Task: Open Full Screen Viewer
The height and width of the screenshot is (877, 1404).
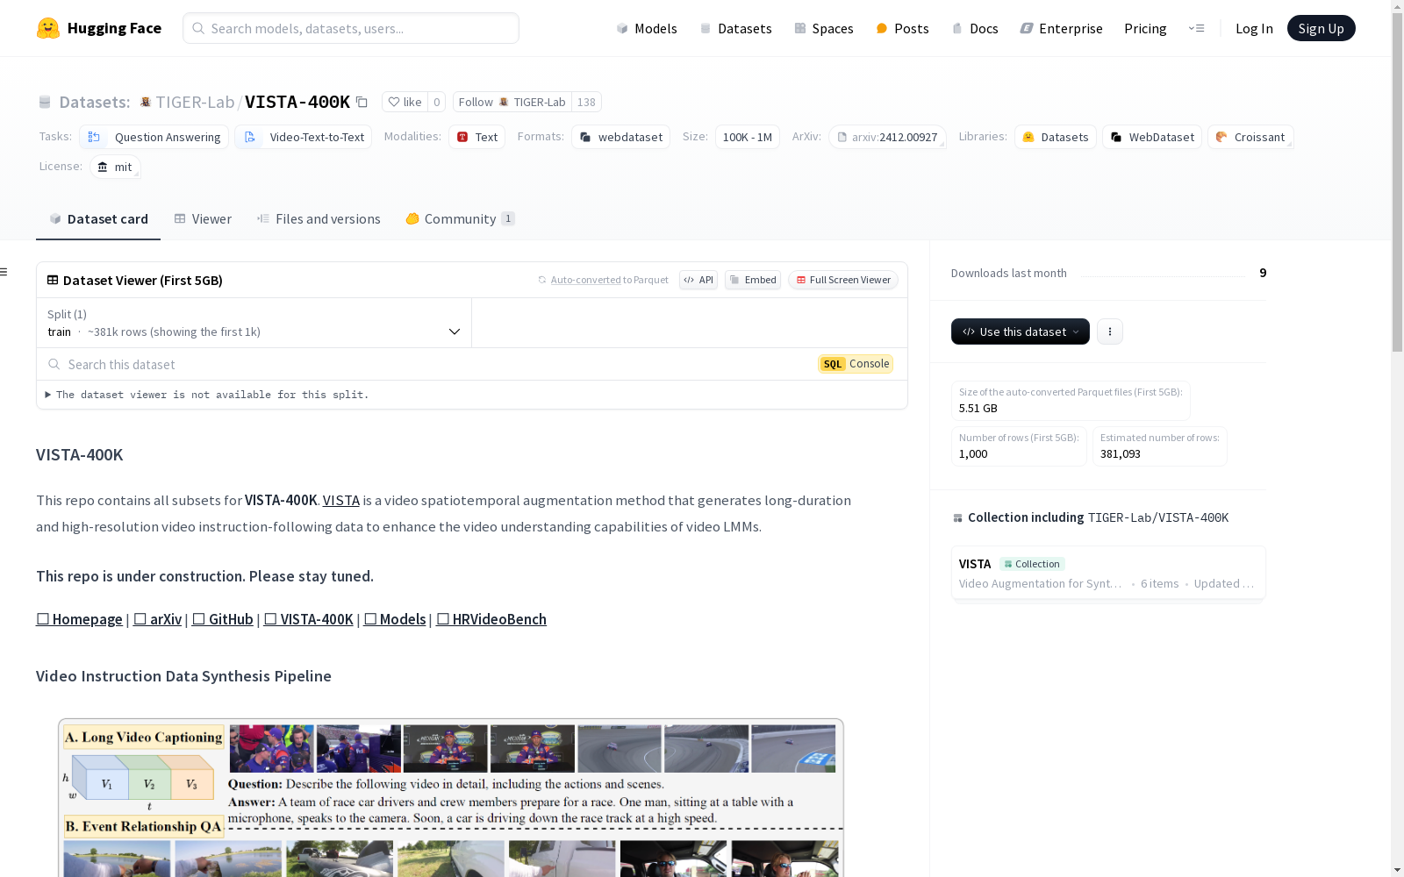Action: pos(843,280)
